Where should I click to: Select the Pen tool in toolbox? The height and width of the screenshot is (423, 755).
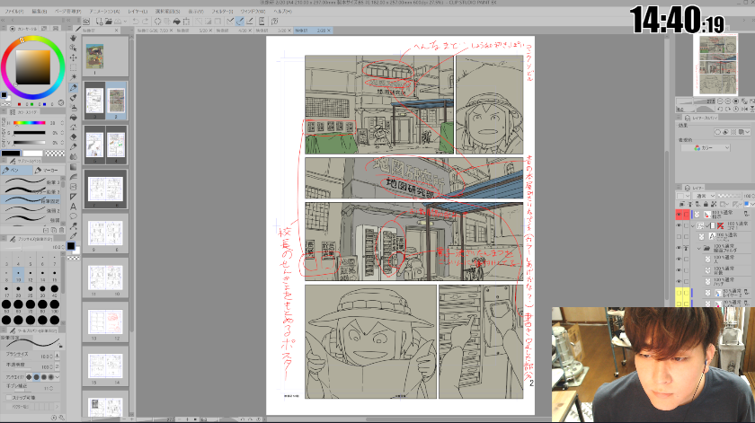73,88
